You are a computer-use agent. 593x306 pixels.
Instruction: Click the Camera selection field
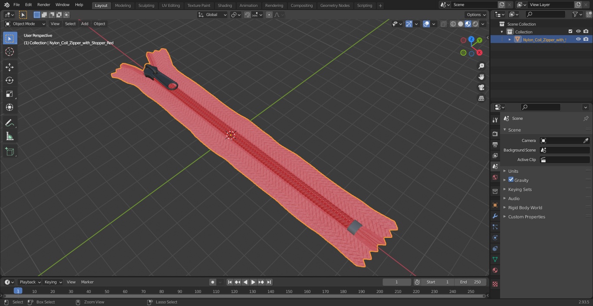pyautogui.click(x=565, y=141)
